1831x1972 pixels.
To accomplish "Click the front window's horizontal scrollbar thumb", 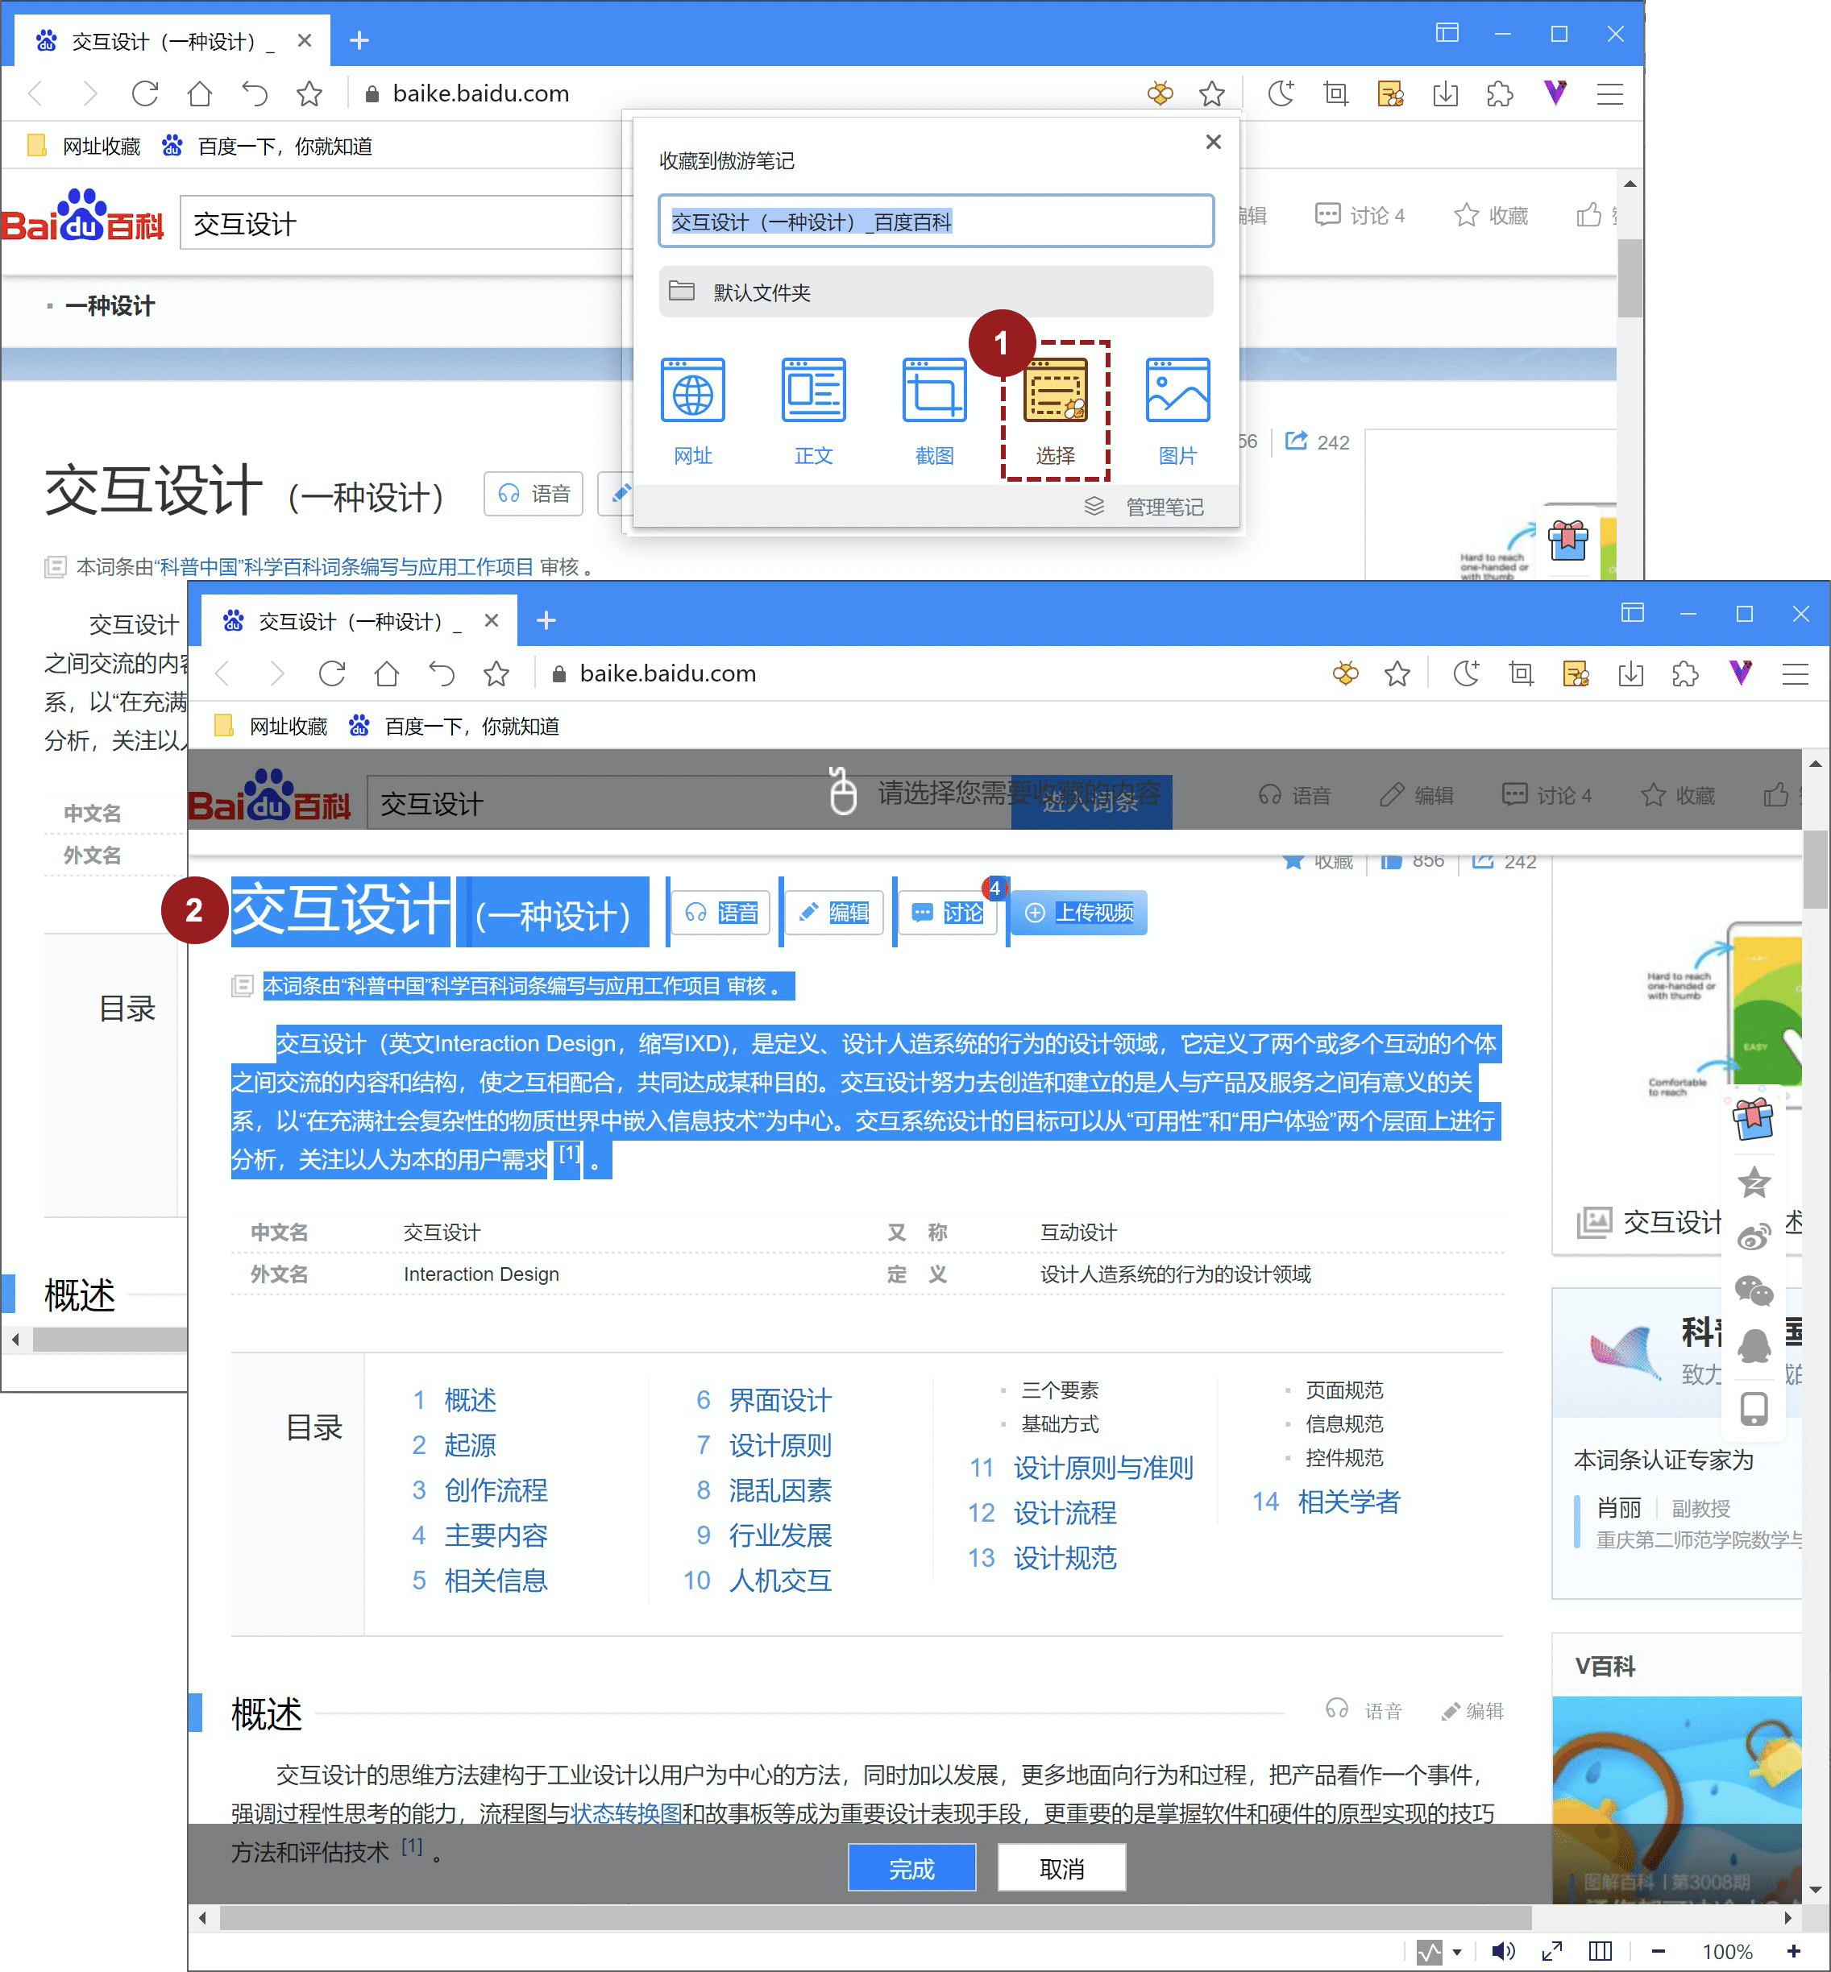I will tap(875, 1917).
